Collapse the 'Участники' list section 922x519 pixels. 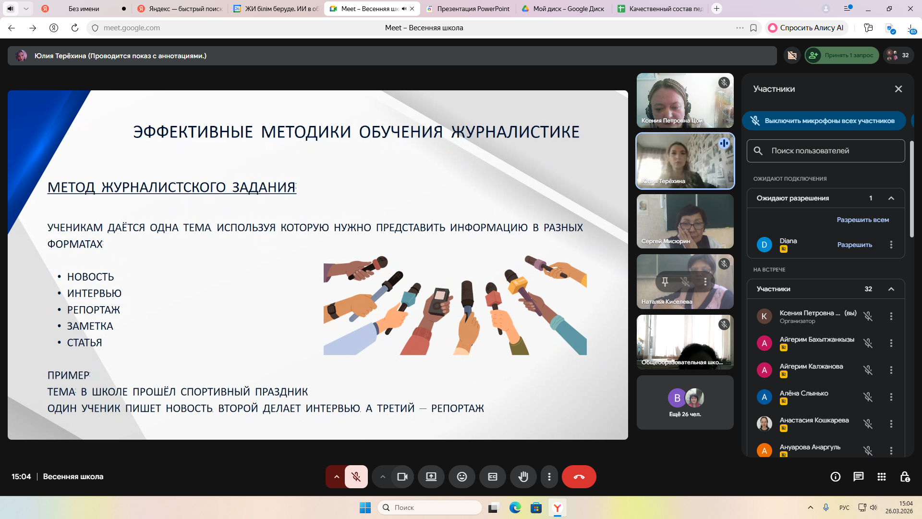(891, 289)
